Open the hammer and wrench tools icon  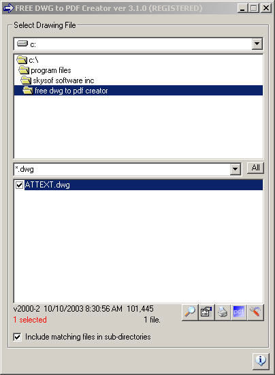[x=255, y=312]
